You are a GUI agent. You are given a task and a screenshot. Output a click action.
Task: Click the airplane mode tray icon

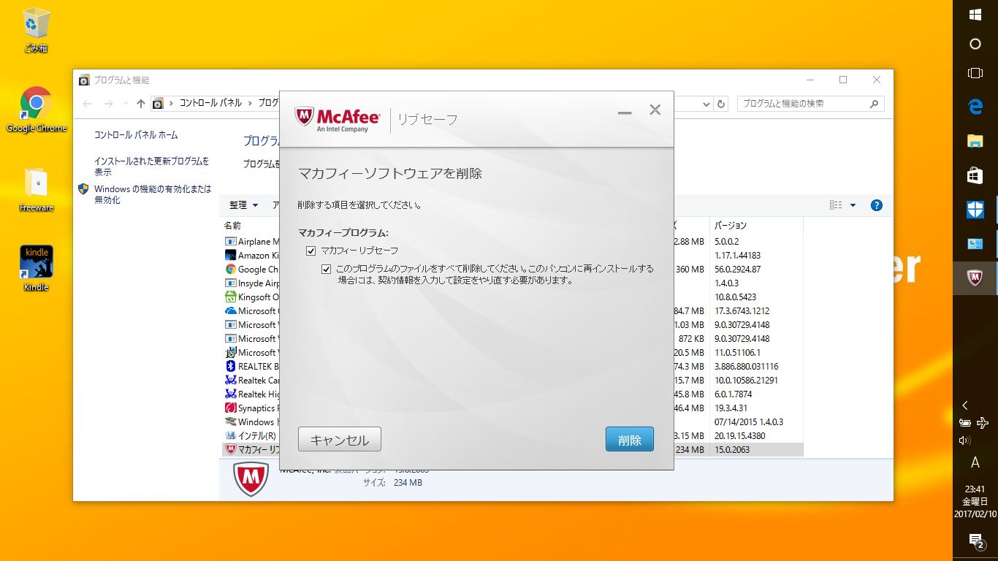coord(983,423)
